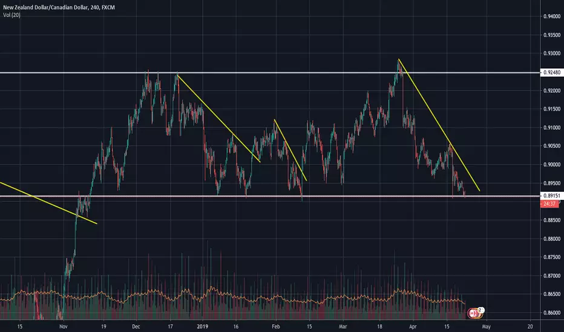Select the short yellow trendline in February

(290, 150)
